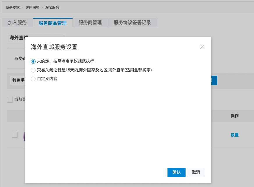The image size is (254, 187).
Task: Select the 未约定，按照淘宝争议规范执行 radio option
Action: (x=33, y=61)
